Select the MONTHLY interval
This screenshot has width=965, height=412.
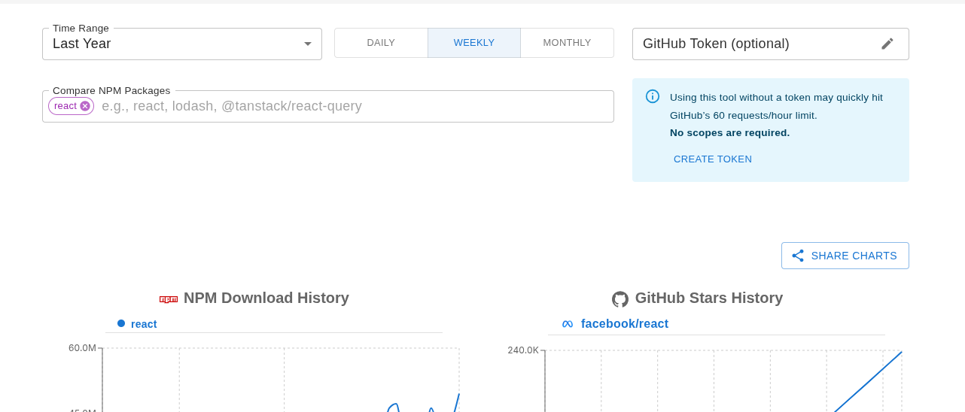coord(567,43)
